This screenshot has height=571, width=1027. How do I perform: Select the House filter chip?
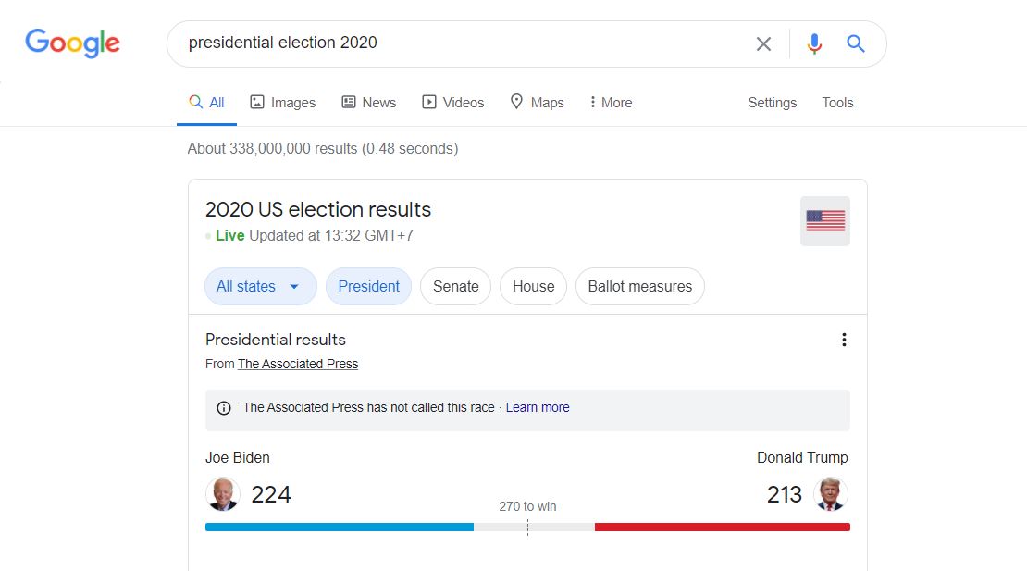tap(533, 286)
